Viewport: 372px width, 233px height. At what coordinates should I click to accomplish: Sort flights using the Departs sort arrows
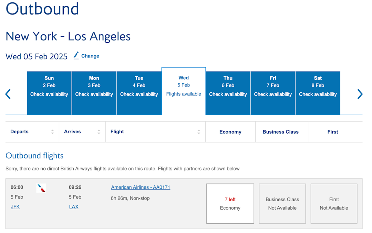pyautogui.click(x=52, y=131)
